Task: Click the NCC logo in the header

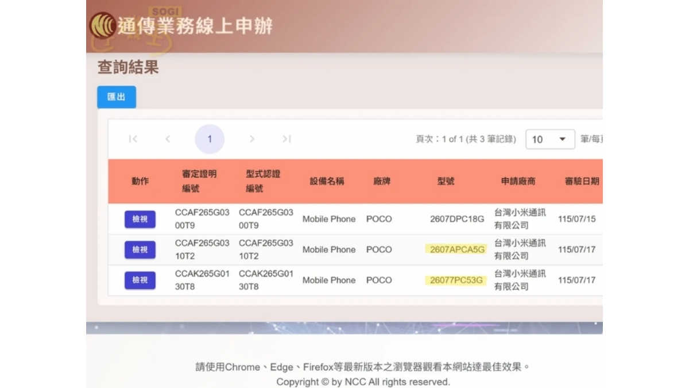Action: 103,25
